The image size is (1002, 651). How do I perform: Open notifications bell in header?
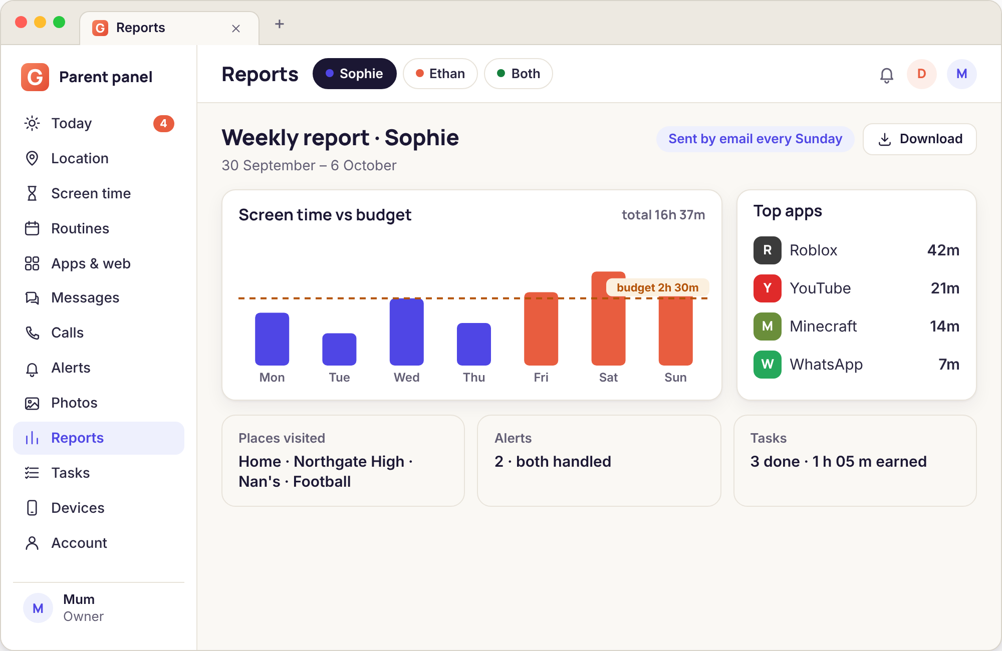tap(887, 75)
